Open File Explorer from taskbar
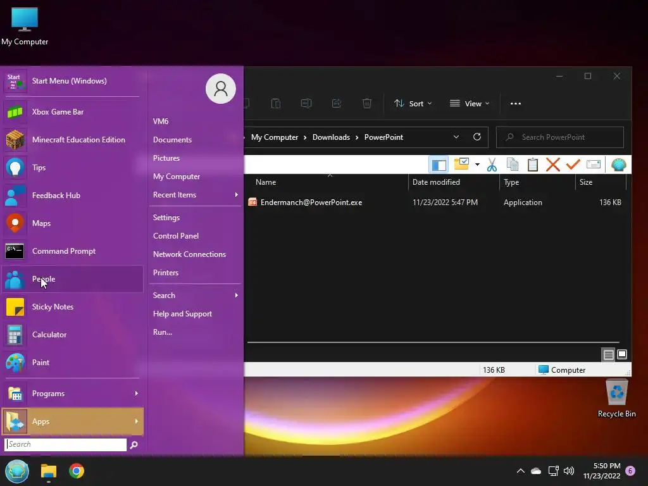The image size is (648, 486). 49,471
